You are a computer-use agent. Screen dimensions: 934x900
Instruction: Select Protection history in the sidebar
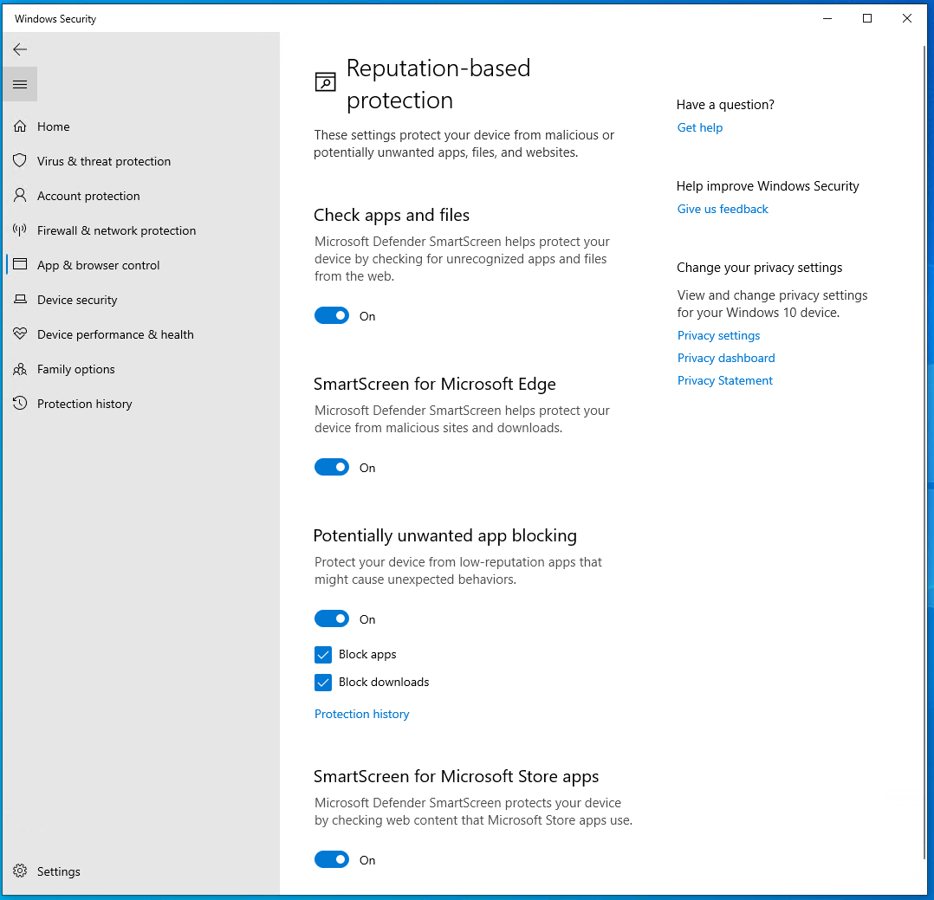[84, 404]
